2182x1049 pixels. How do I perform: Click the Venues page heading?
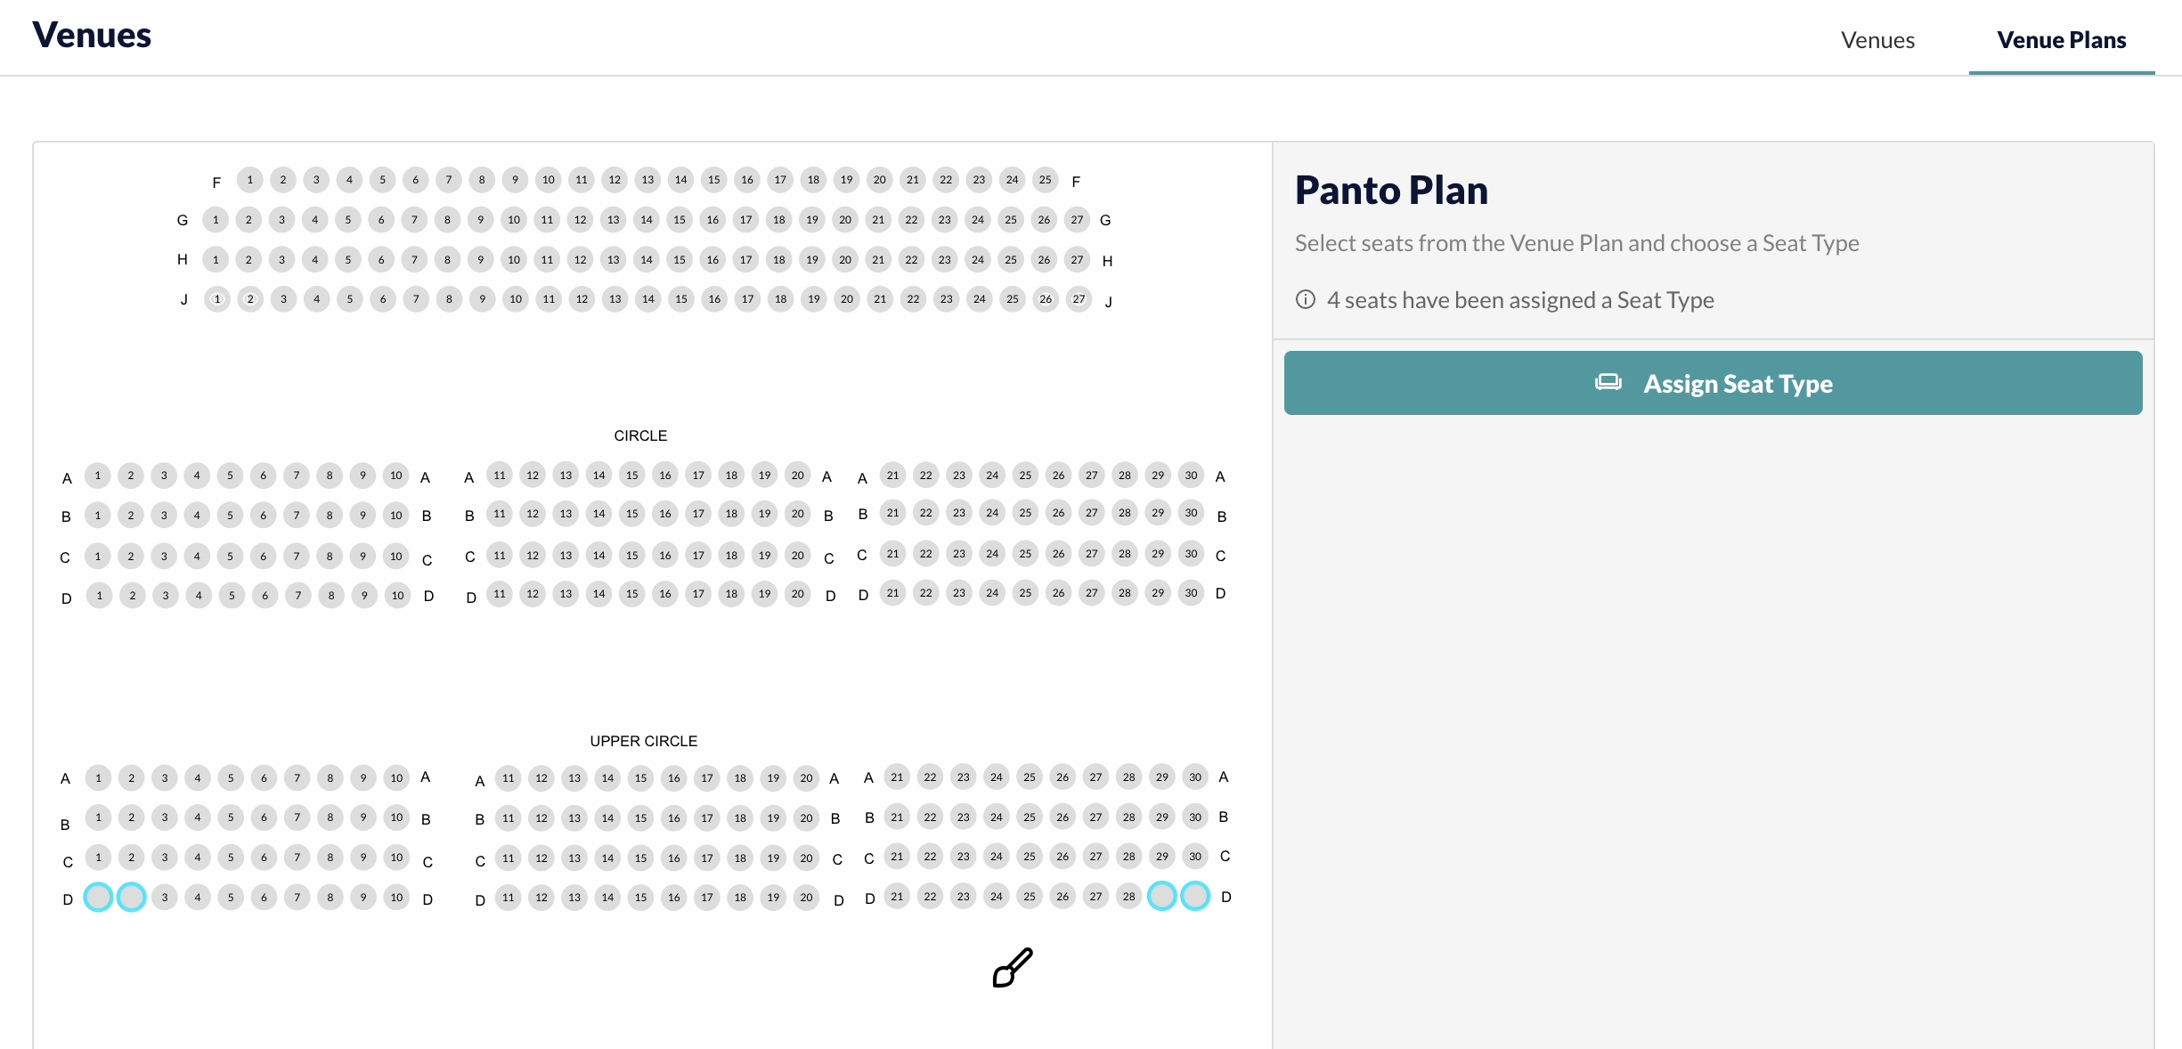coord(92,35)
